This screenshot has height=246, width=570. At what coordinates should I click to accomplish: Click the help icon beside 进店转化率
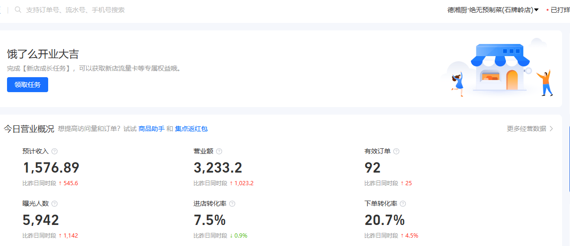(232, 203)
